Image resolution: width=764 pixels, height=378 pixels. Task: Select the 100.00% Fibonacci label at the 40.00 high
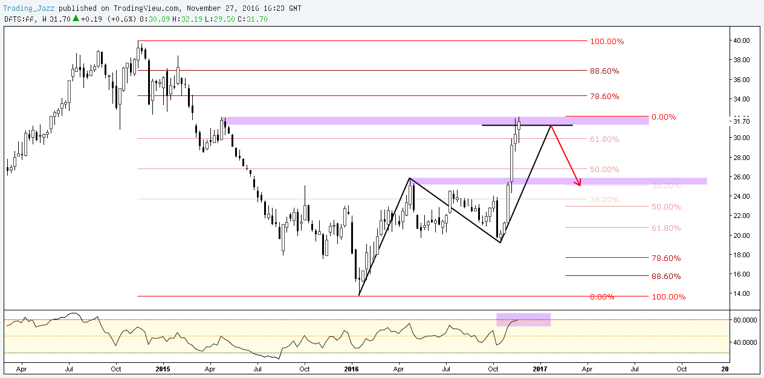(x=607, y=41)
